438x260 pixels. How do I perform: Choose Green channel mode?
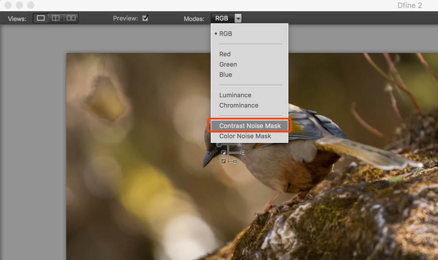pyautogui.click(x=228, y=65)
